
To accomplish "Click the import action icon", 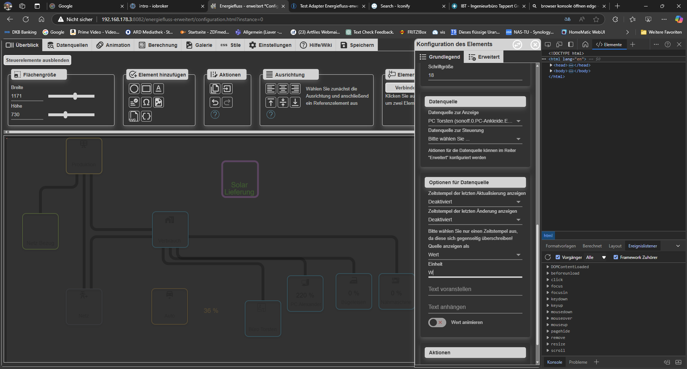I will click(227, 89).
